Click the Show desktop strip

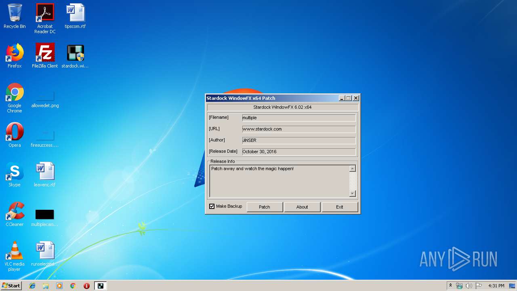pos(513,286)
